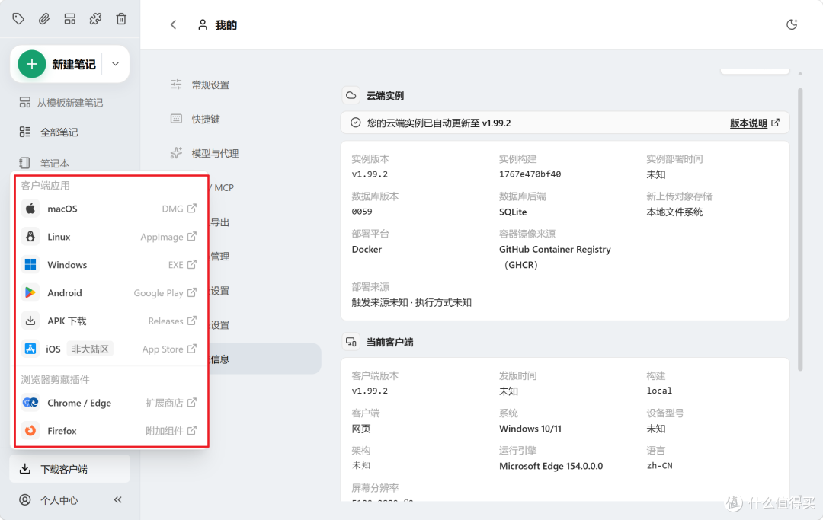Click the person icon beside 我的
Screen dimensions: 823x520
[203, 24]
